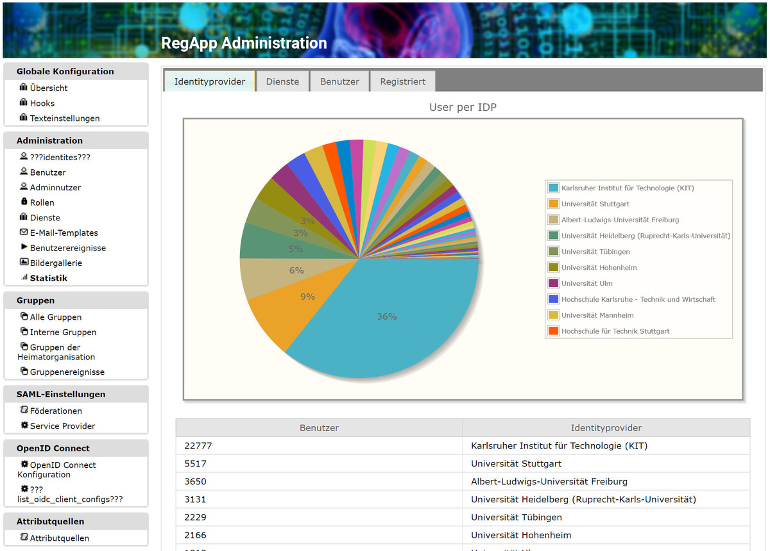
Task: Click the envelope icon for E-Mail-Templates
Action: click(24, 232)
